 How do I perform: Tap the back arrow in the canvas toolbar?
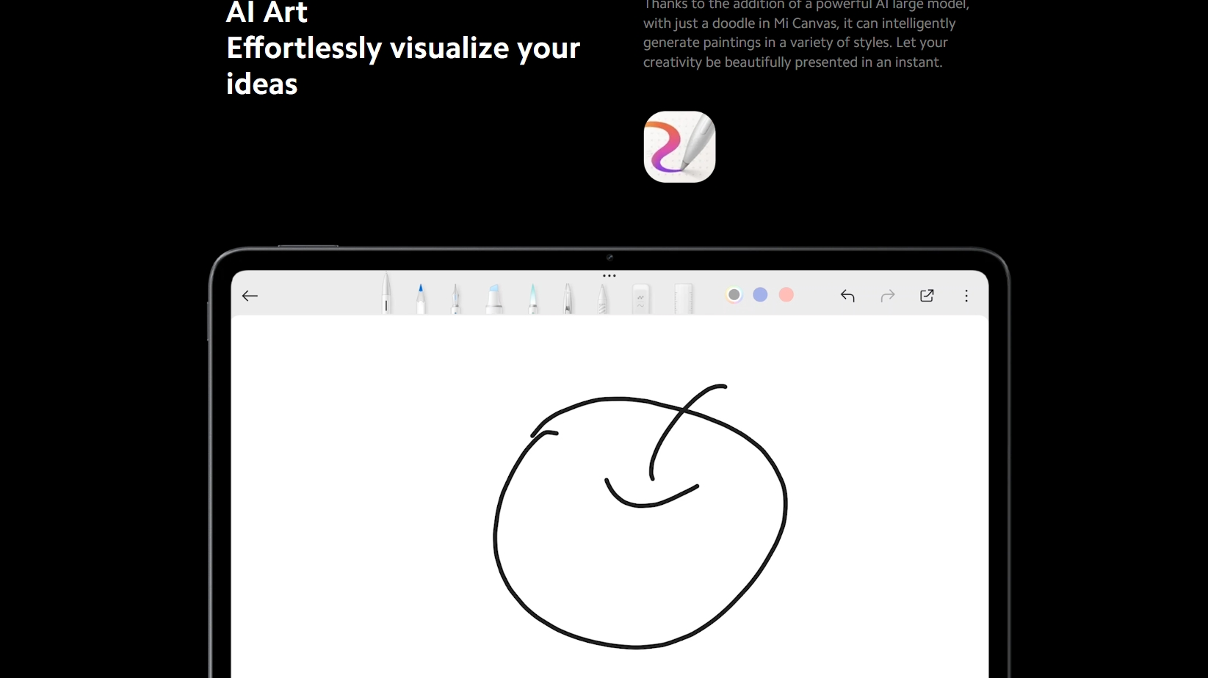(250, 296)
